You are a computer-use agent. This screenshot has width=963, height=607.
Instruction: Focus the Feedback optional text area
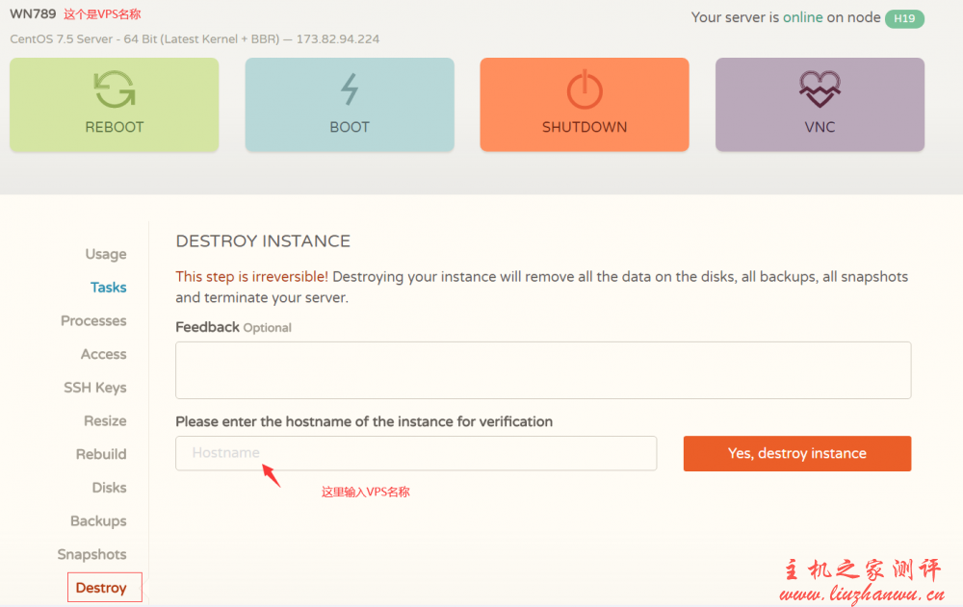[543, 370]
